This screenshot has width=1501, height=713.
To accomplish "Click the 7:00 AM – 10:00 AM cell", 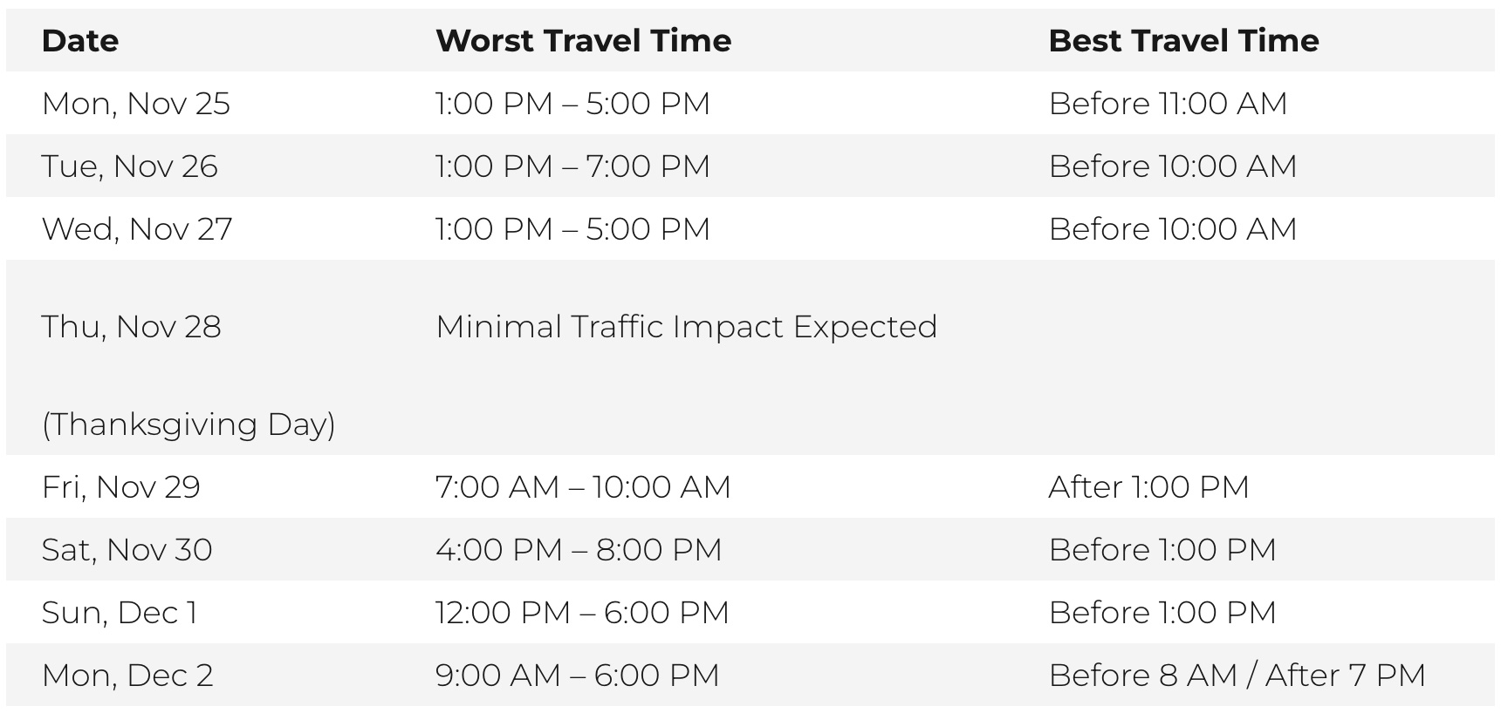I will [x=583, y=487].
